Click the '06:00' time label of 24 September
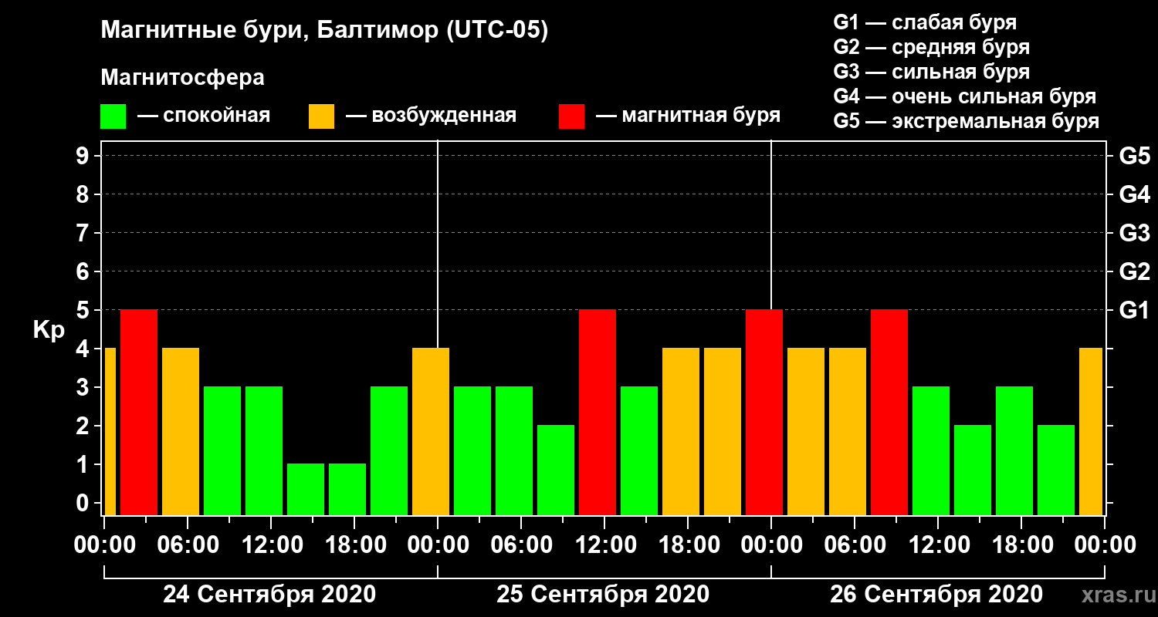Screen dimensions: 1158x617 coord(188,545)
